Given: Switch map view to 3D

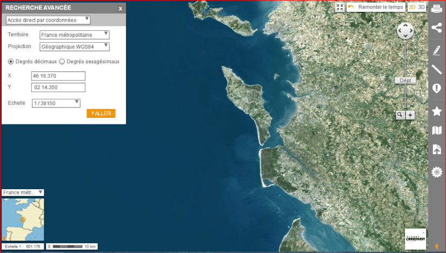Looking at the screenshot, I should 422,7.
